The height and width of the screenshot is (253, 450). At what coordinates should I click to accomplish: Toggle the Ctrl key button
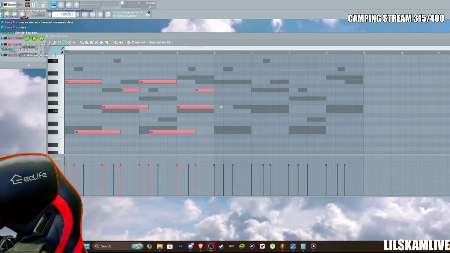coord(92,14)
